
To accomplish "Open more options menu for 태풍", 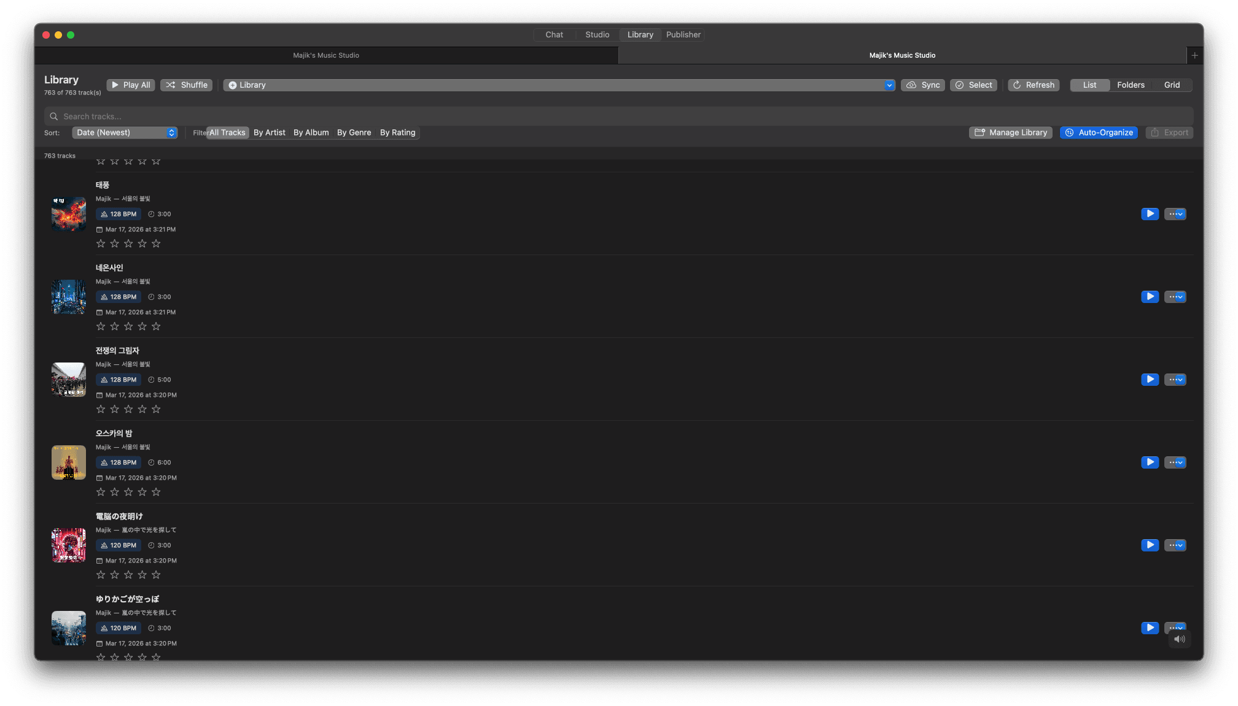I will pyautogui.click(x=1175, y=214).
